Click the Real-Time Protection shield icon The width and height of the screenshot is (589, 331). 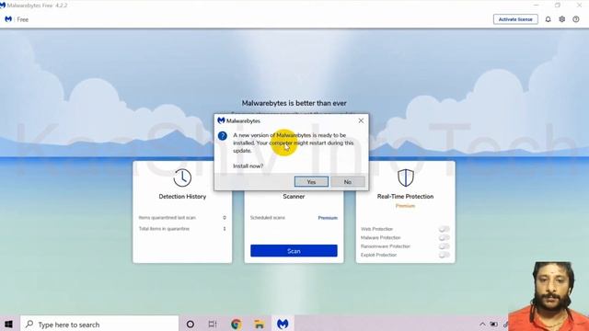(x=406, y=177)
